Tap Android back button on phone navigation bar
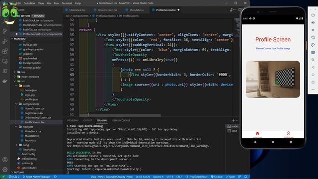The image size is (318, 179). click(255, 142)
